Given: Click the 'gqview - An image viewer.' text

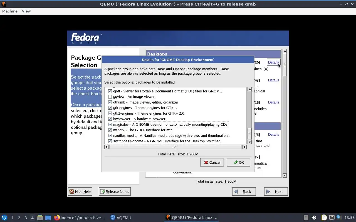Looking at the screenshot, I should coord(134,97).
